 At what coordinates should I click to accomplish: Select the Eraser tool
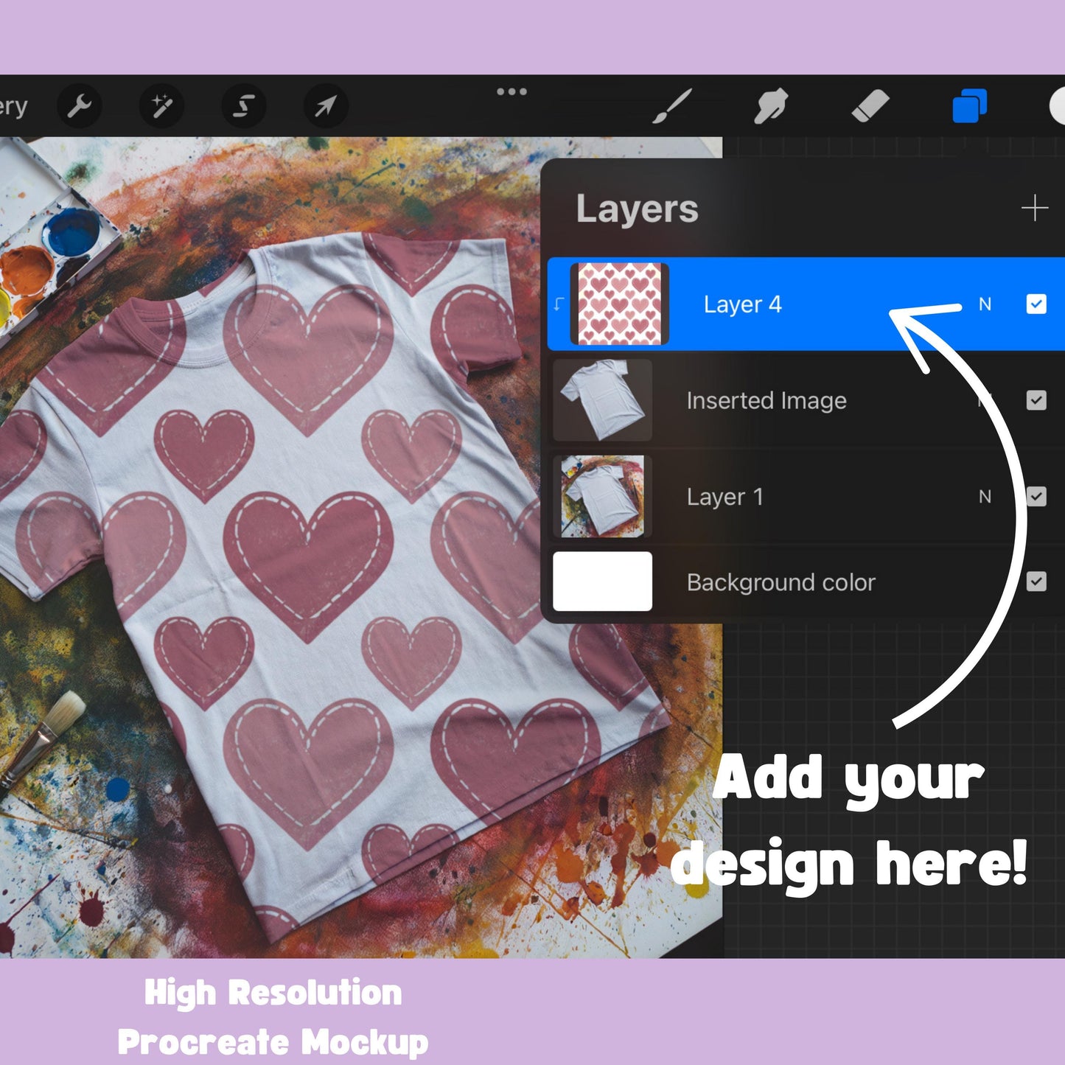point(870,107)
